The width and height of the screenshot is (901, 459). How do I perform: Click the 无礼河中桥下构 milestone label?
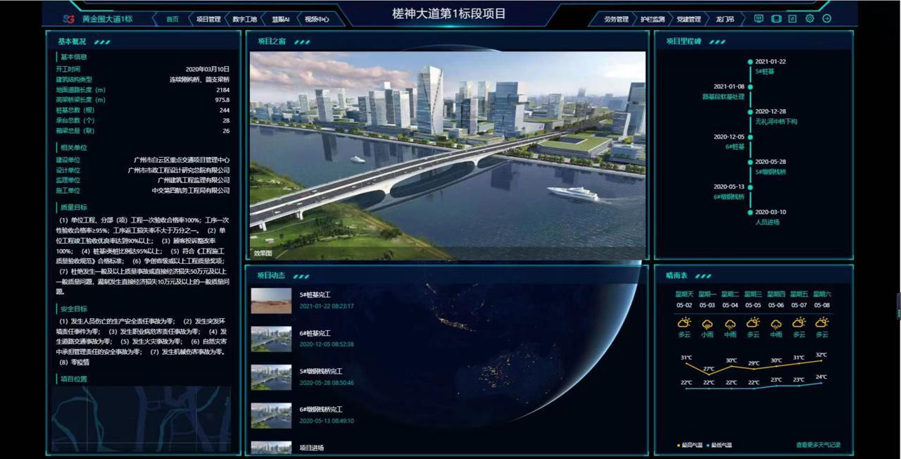coord(776,122)
